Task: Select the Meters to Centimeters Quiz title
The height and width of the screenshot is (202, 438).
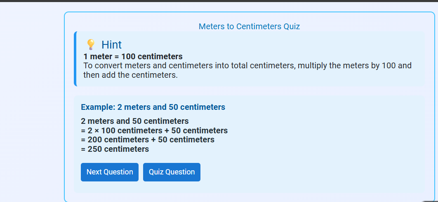Action: (249, 26)
